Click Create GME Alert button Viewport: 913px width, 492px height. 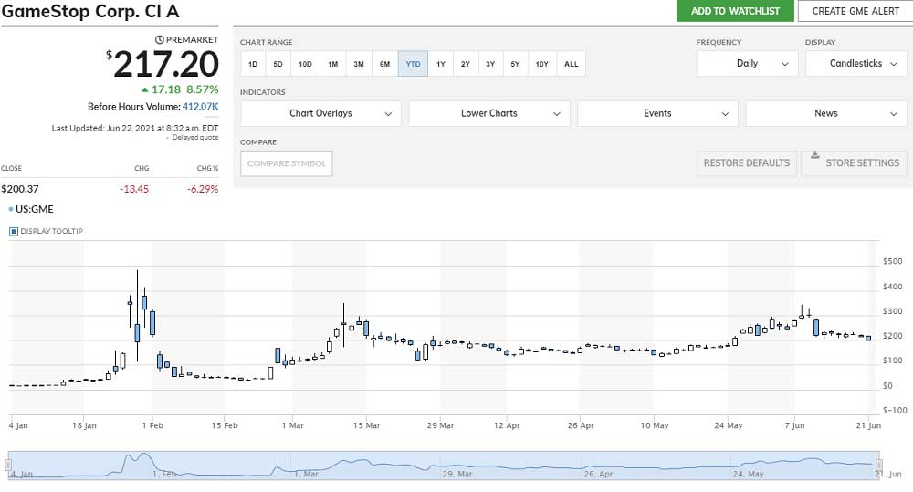pyautogui.click(x=855, y=11)
